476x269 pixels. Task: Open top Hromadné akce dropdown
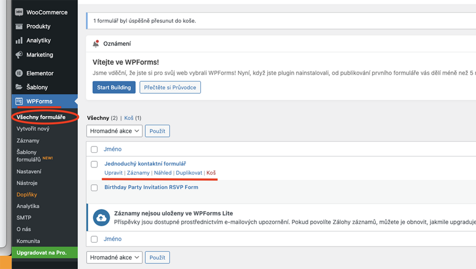pyautogui.click(x=115, y=131)
